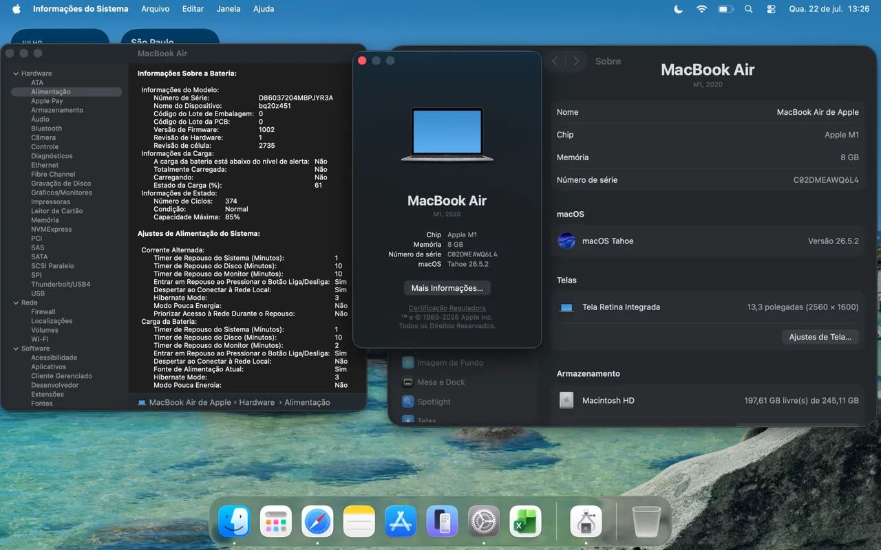Viewport: 881px width, 550px height.
Task: Collapse the Hardware tree section
Action: [15, 74]
